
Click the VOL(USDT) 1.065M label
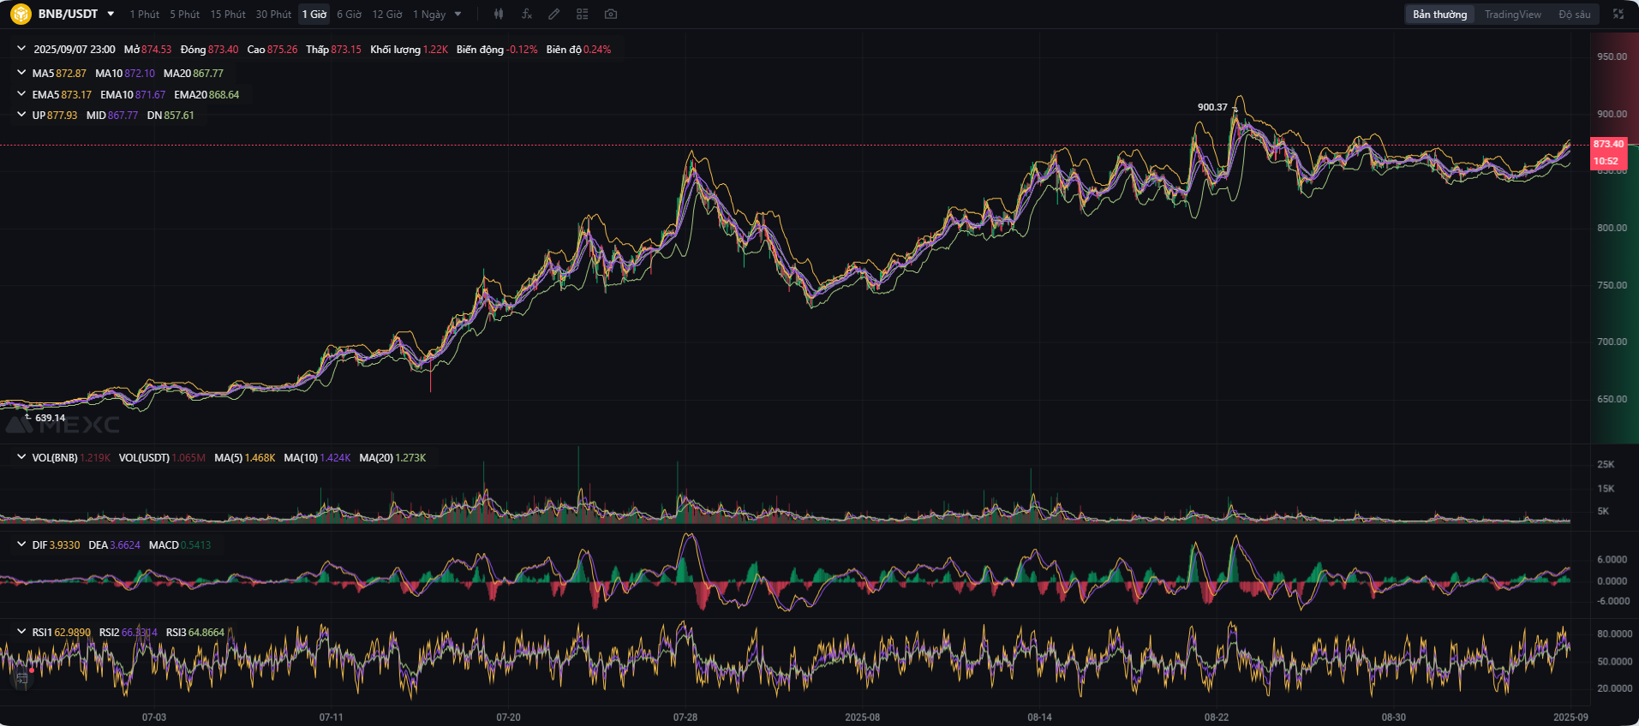162,458
